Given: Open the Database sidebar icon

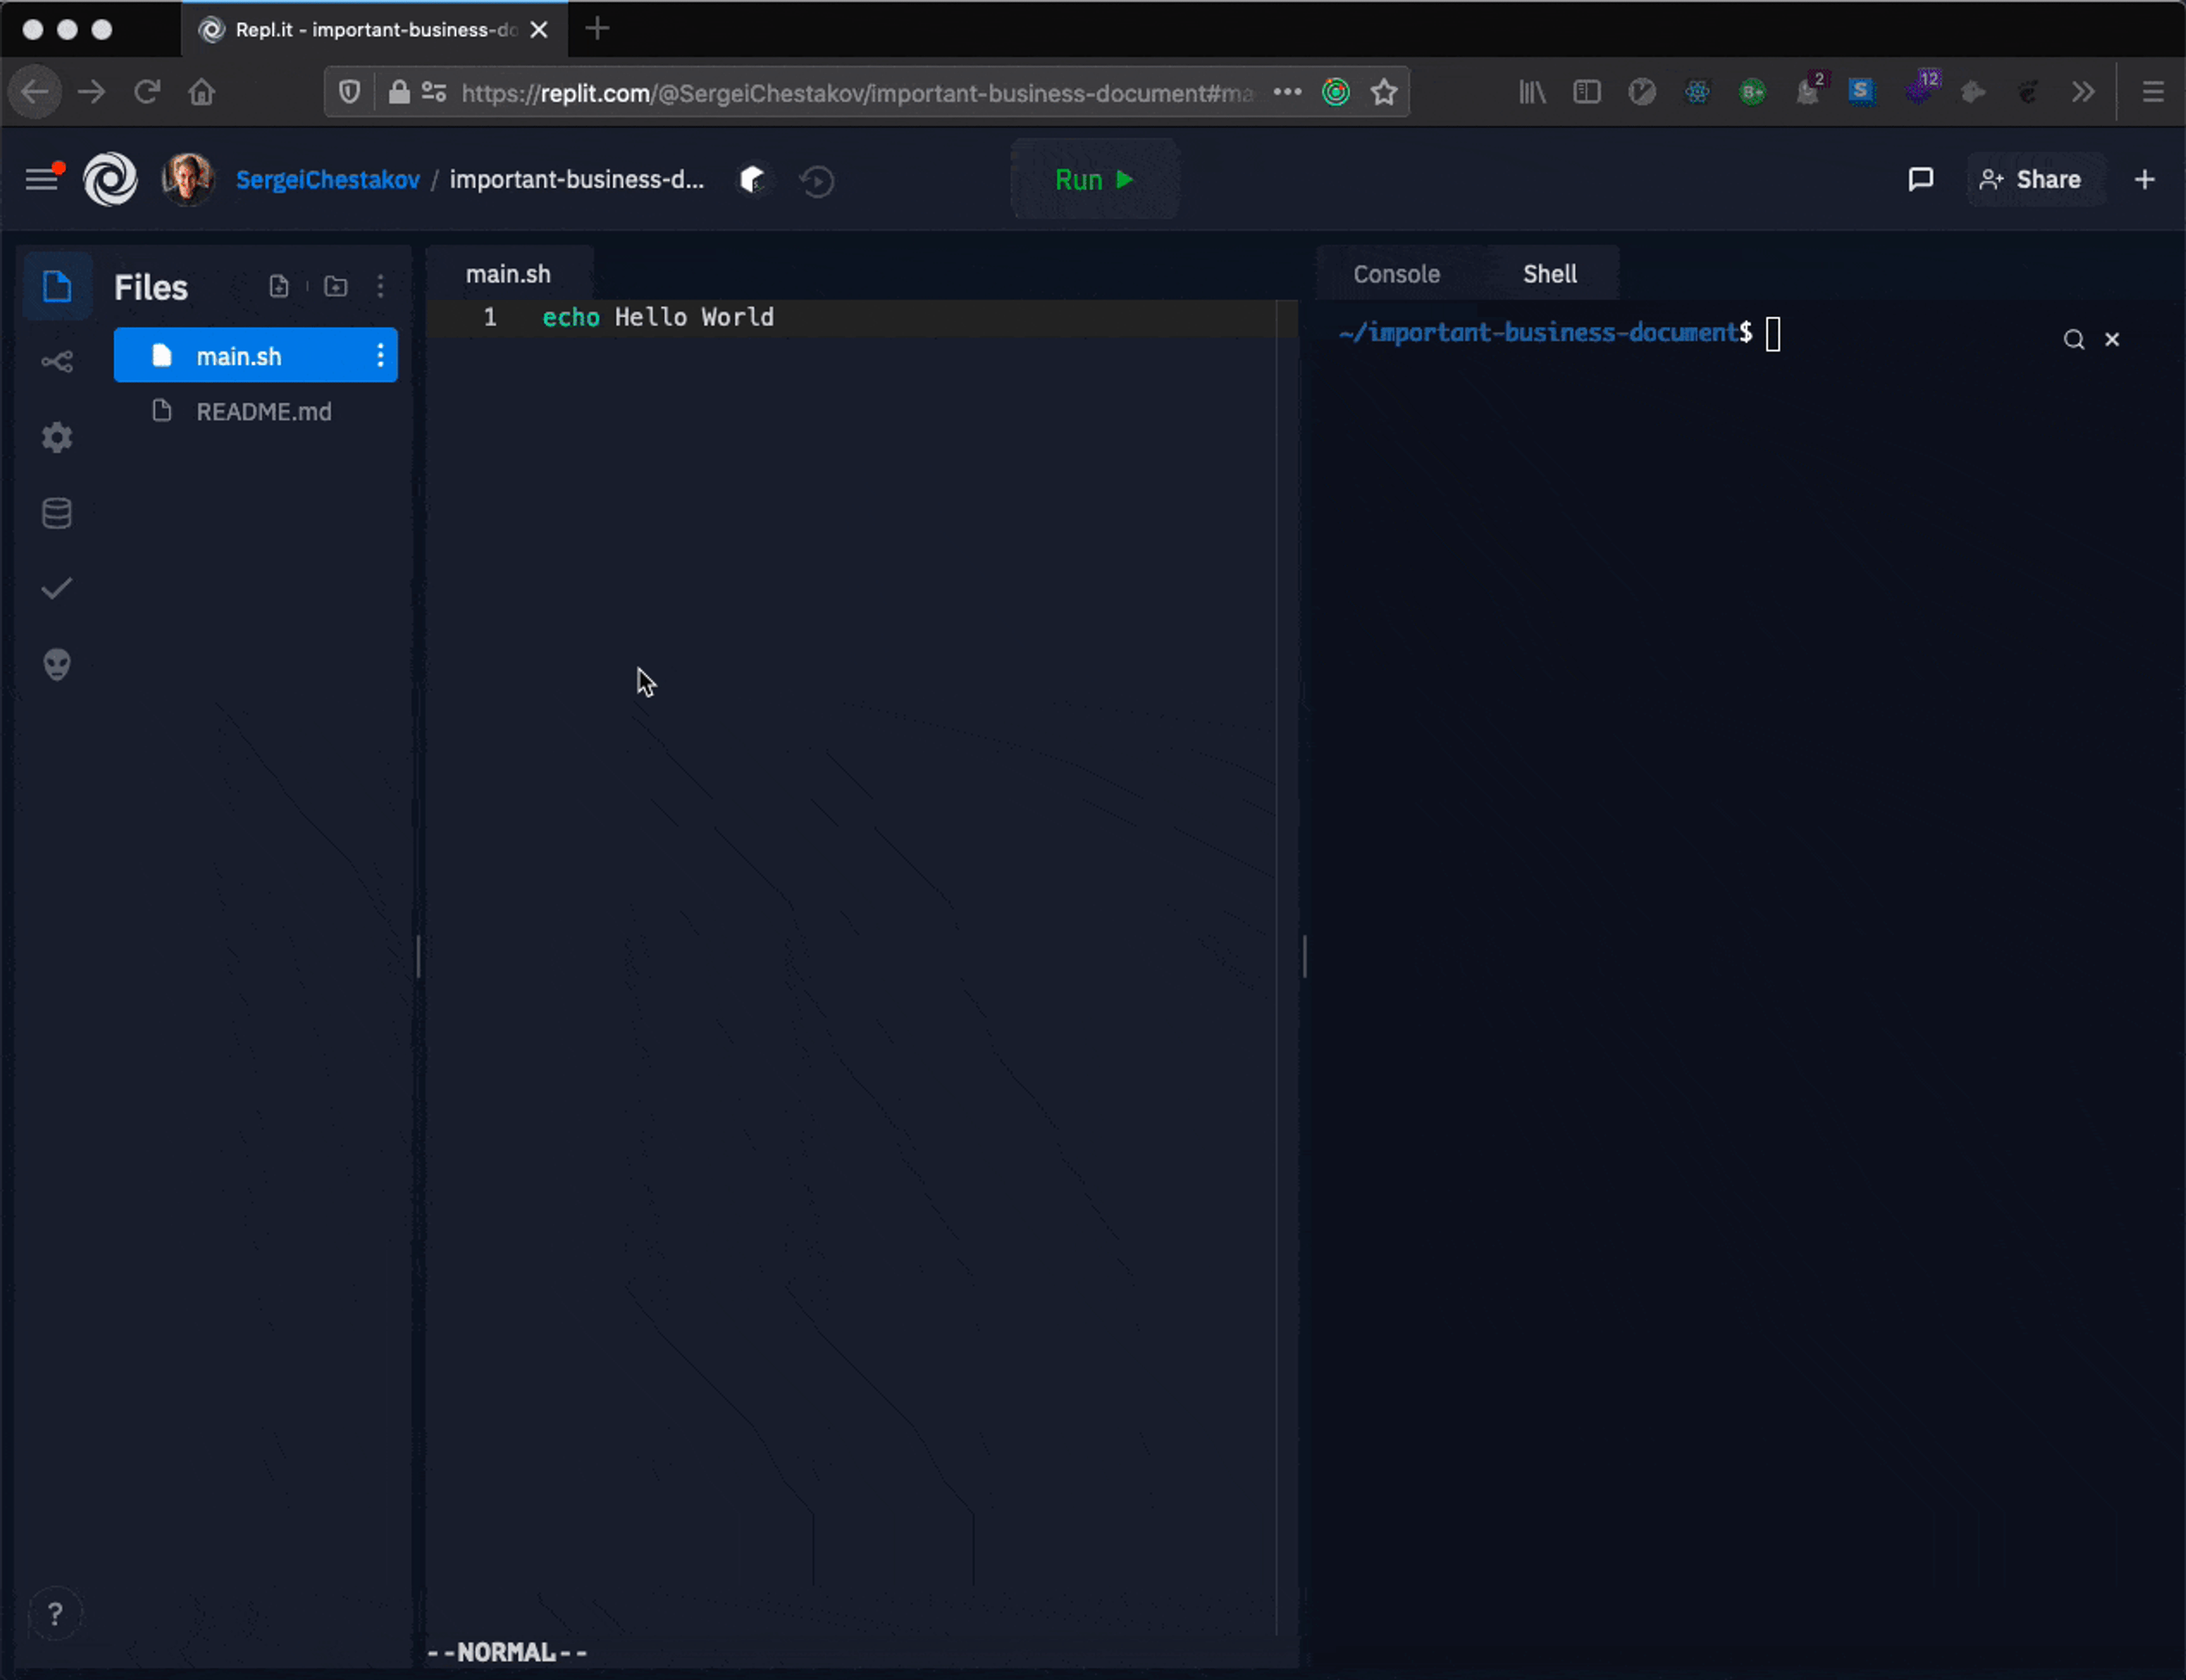Looking at the screenshot, I should point(56,513).
